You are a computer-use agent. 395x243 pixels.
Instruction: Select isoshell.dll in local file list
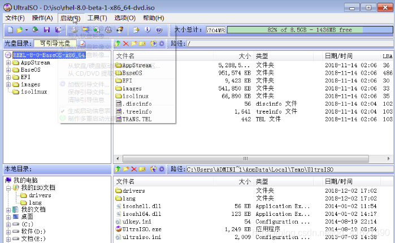click(x=142, y=206)
